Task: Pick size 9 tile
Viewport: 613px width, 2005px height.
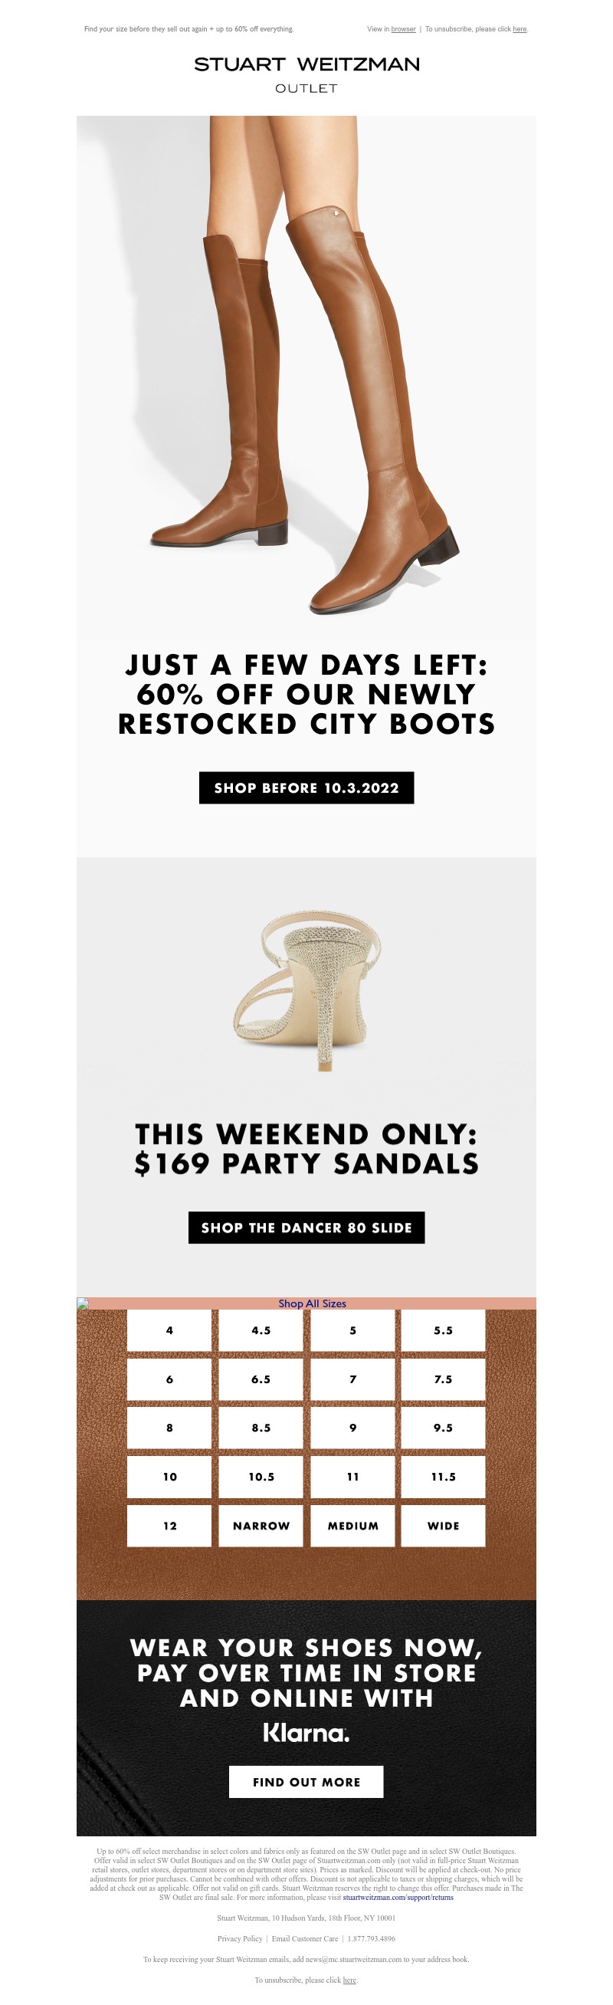Action: 352,1428
